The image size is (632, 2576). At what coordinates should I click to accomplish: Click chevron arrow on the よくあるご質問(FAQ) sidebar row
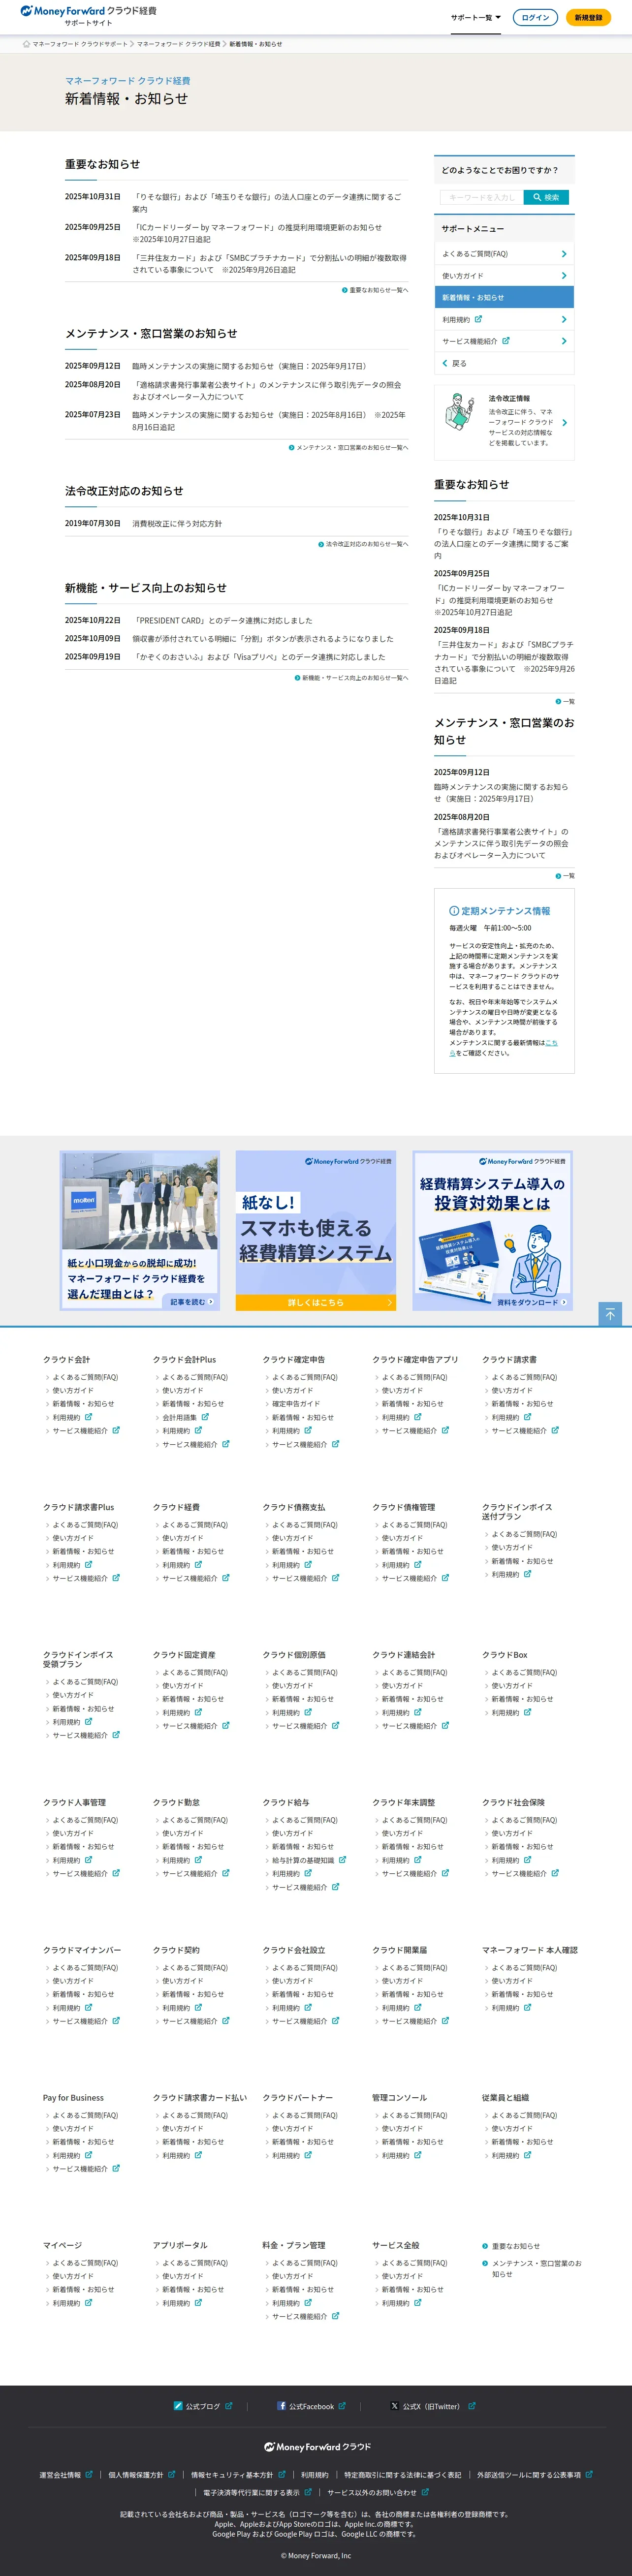point(564,254)
